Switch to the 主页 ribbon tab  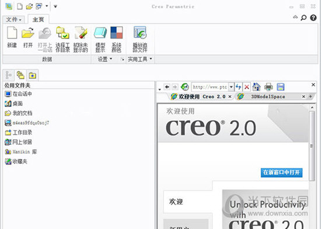[39, 19]
